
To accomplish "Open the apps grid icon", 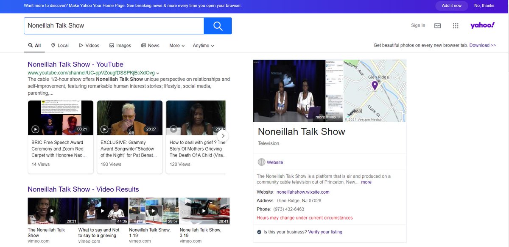I will pyautogui.click(x=456, y=26).
